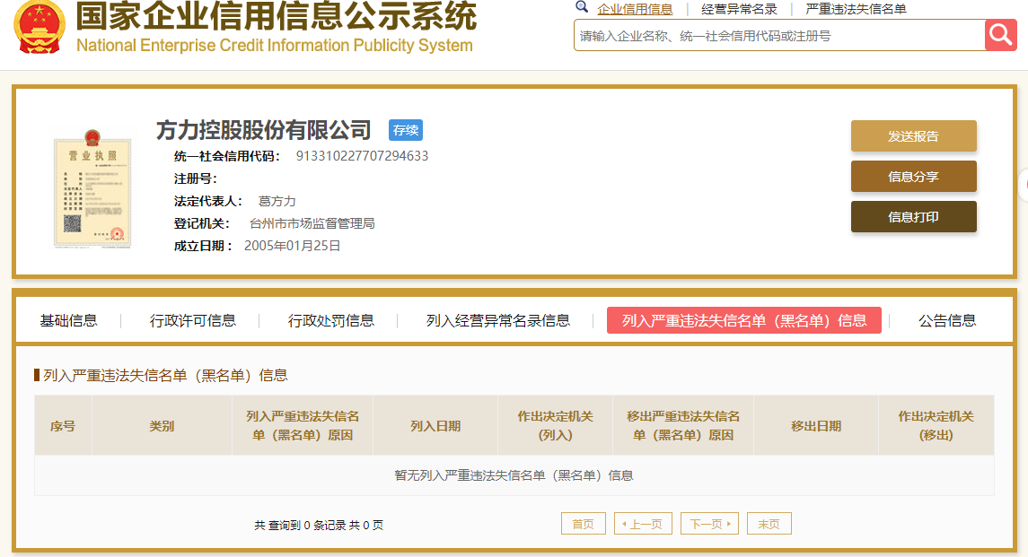Viewport: 1028px width, 557px height.
Task: Select the 列入严重违法失信名单（黑名单）信息 tab
Action: 744,320
